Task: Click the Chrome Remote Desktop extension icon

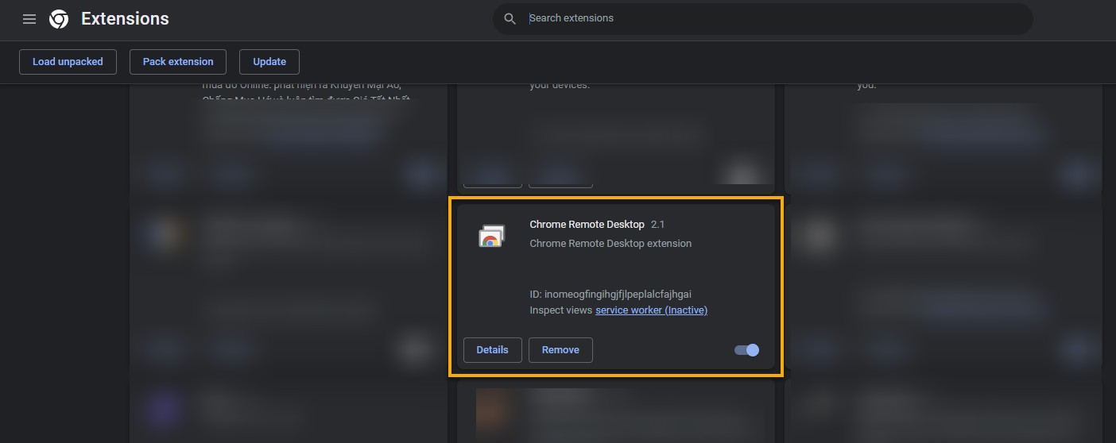Action: coord(491,236)
